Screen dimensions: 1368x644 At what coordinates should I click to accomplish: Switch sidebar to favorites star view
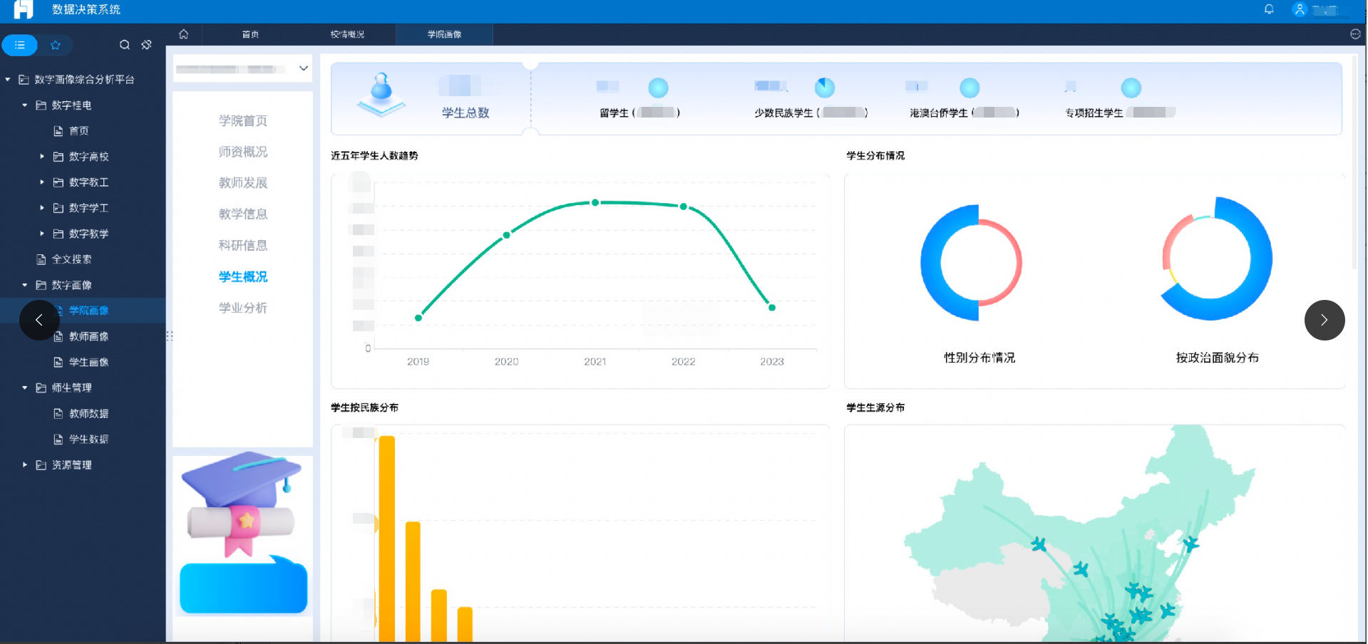(56, 45)
